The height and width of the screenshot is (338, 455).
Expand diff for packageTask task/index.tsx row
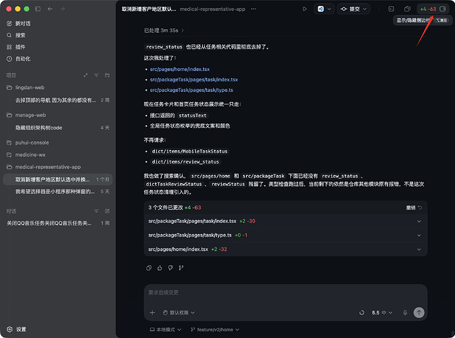point(285,221)
